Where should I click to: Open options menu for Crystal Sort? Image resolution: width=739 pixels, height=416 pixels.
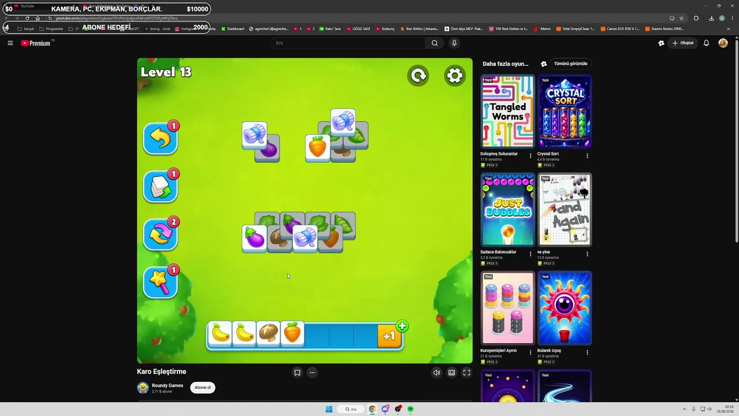pos(587,156)
